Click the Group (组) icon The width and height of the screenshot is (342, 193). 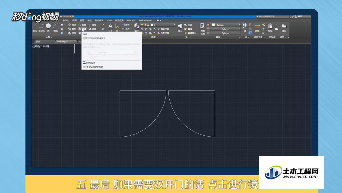tap(245, 28)
